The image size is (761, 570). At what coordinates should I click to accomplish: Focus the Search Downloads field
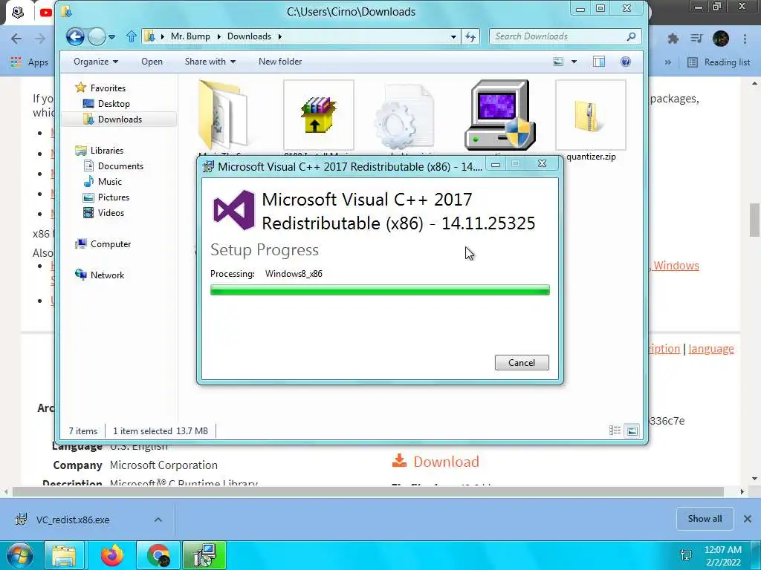(565, 36)
